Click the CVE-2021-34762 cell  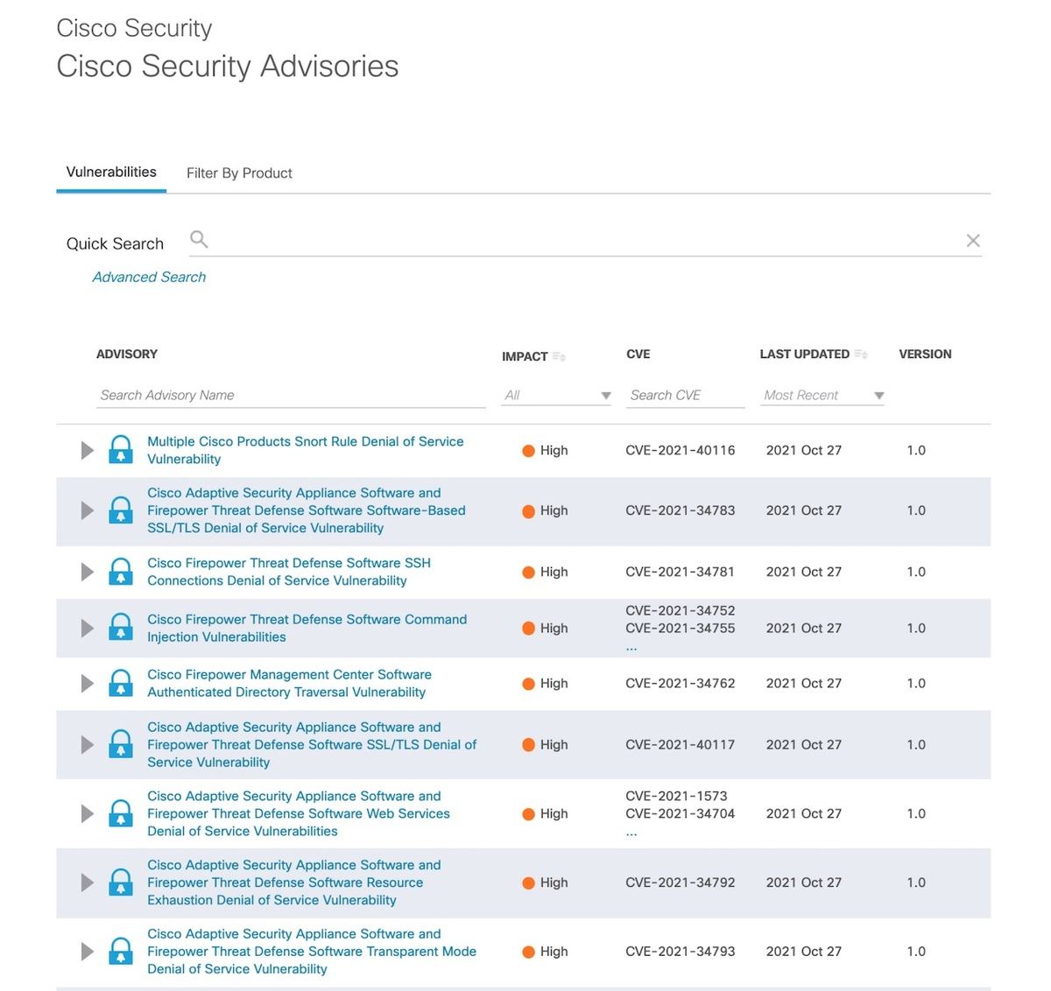(x=681, y=683)
